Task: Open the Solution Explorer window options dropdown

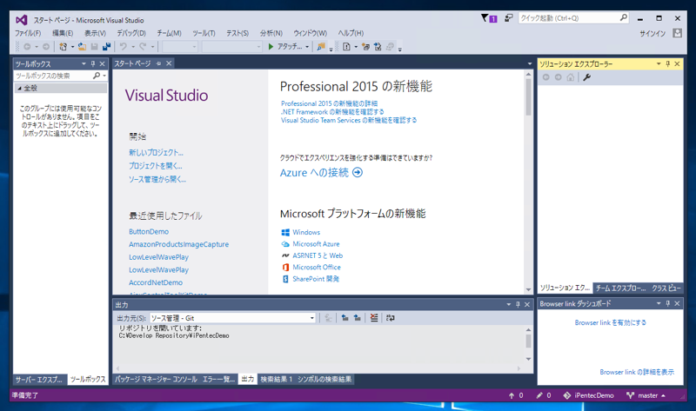Action: point(659,63)
